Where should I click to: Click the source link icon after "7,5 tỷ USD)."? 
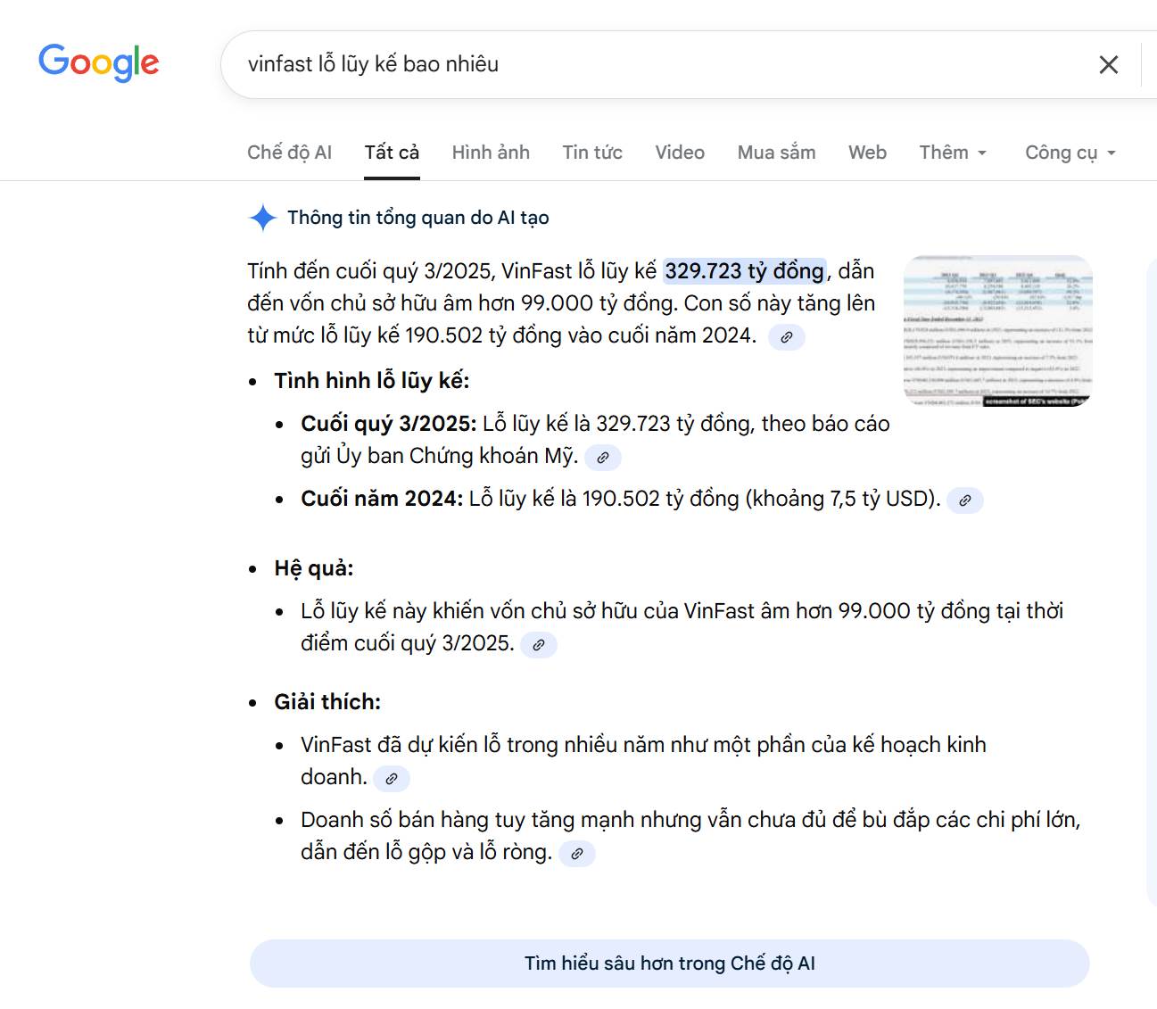[965, 500]
